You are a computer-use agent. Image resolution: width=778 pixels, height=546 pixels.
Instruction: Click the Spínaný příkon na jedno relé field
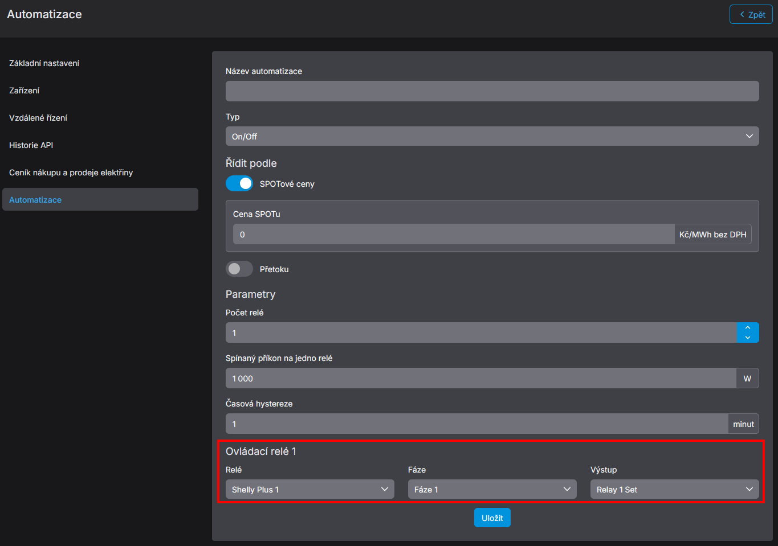tap(480, 379)
